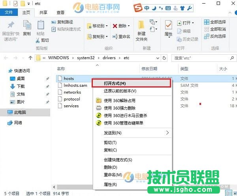Screen dimensions: 237x196
Task: Click the Quick Access toolbar properties checkbox icon
Action: 15,3
